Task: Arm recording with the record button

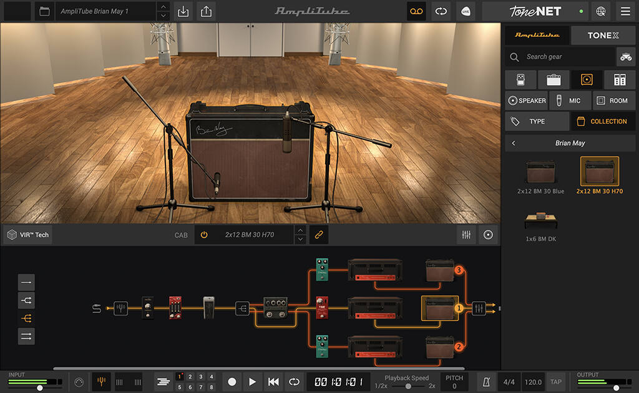Action: (x=232, y=382)
